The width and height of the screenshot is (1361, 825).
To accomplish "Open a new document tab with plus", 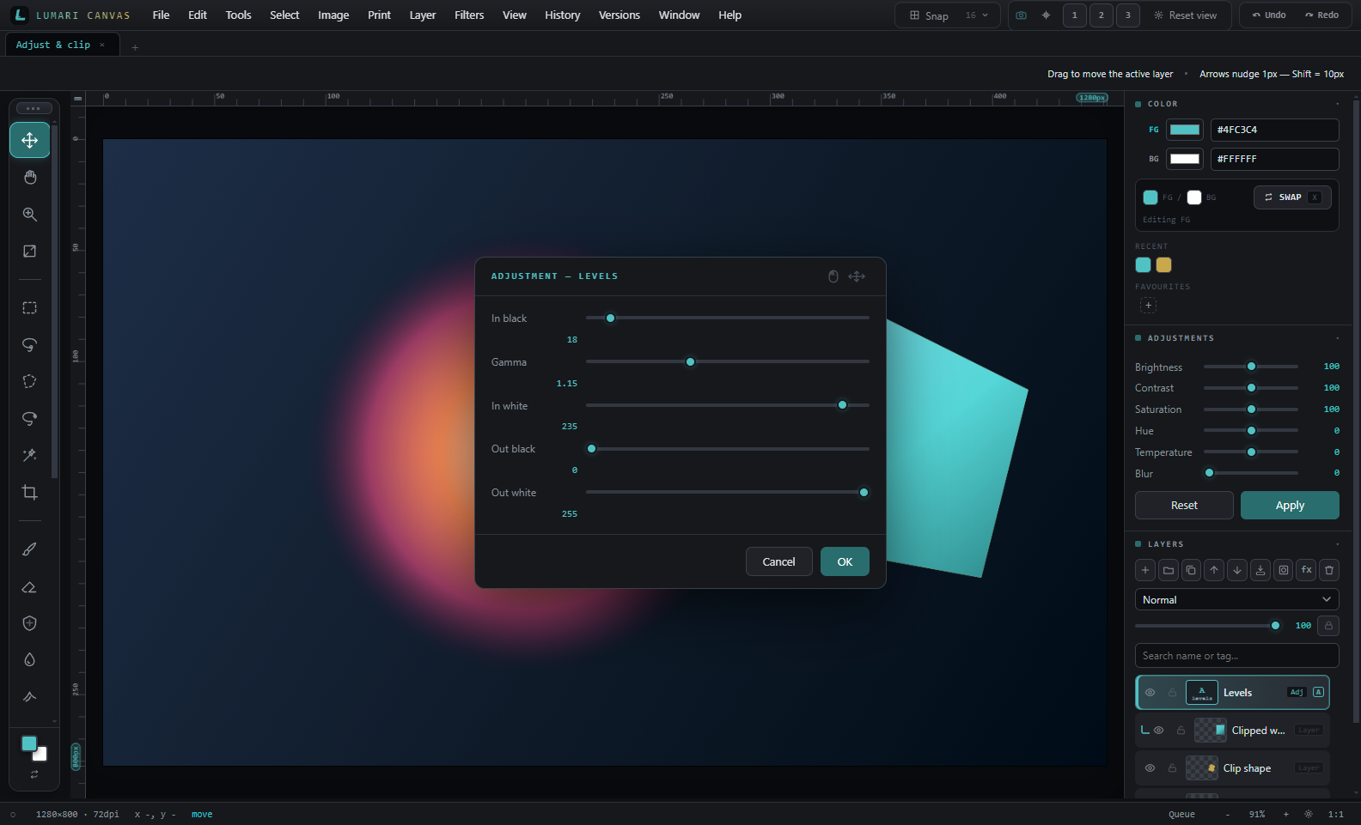I will pyautogui.click(x=135, y=47).
